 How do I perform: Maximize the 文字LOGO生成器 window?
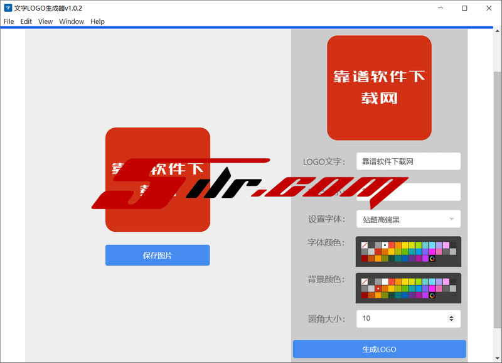(464, 8)
